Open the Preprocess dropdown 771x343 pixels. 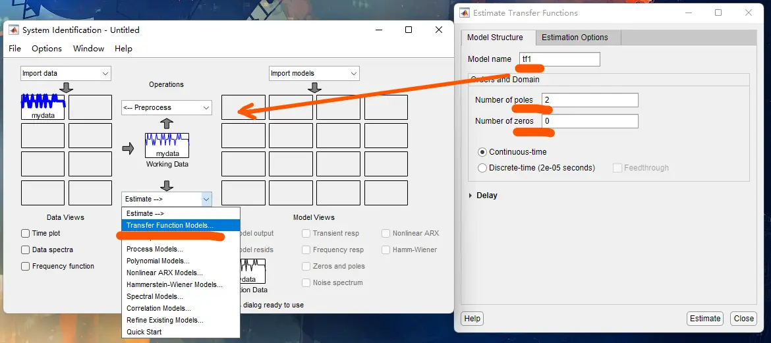coord(167,107)
